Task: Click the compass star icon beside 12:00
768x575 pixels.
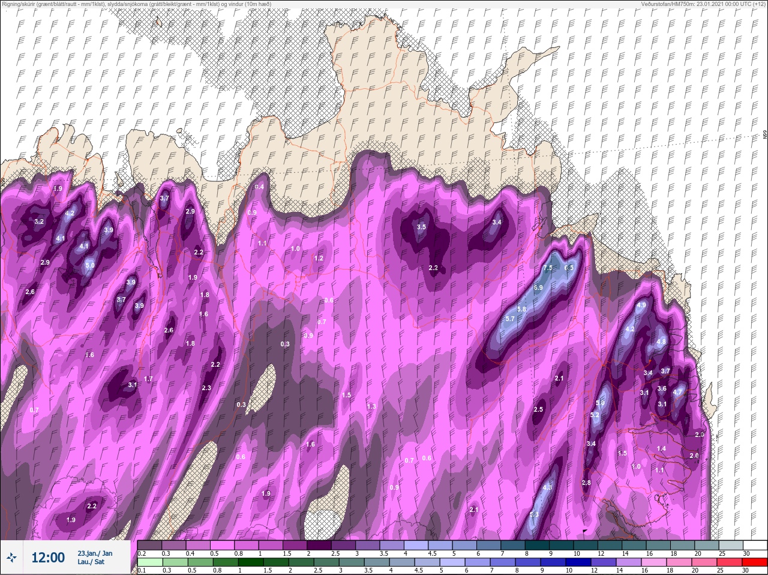Action: pos(13,558)
